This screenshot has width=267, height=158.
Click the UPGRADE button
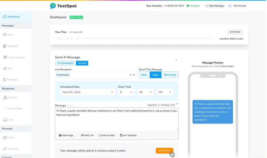tap(235, 32)
